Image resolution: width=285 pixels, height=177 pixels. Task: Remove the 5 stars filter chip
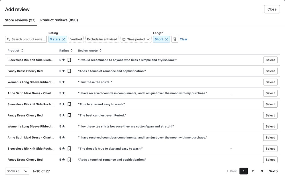(64, 39)
